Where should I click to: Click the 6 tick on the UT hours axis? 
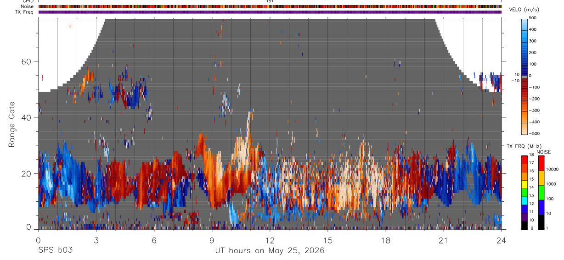tap(154, 240)
